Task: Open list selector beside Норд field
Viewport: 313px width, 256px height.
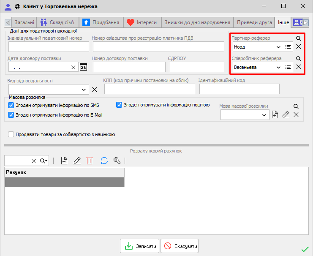Action: coord(289,47)
